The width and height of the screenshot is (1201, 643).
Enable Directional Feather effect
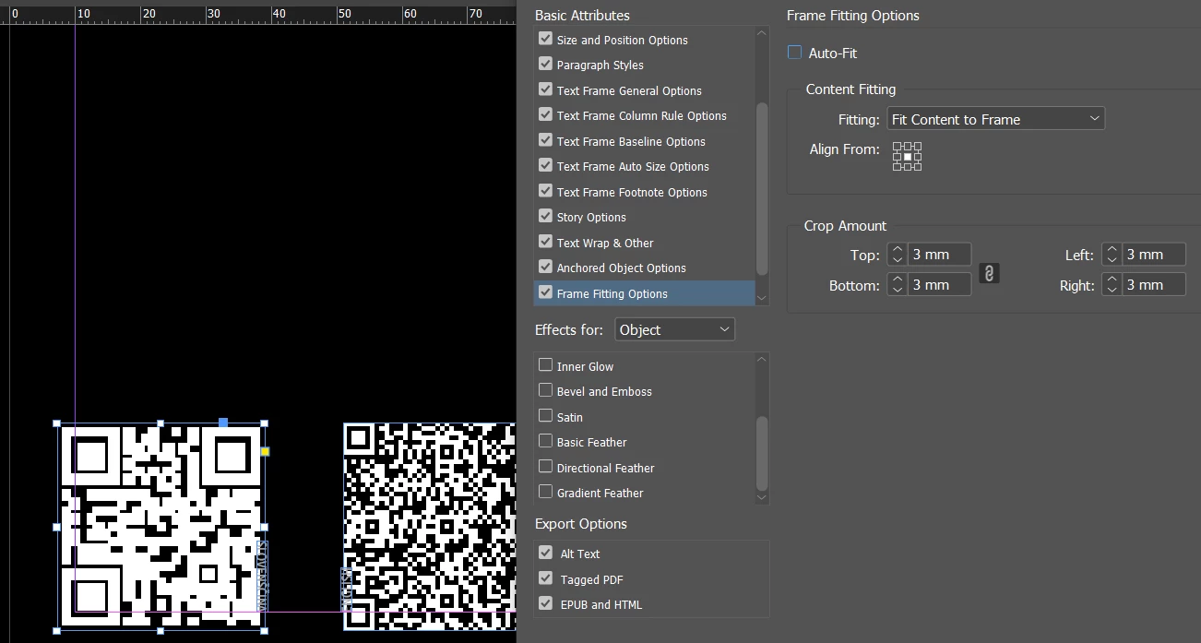pyautogui.click(x=546, y=467)
